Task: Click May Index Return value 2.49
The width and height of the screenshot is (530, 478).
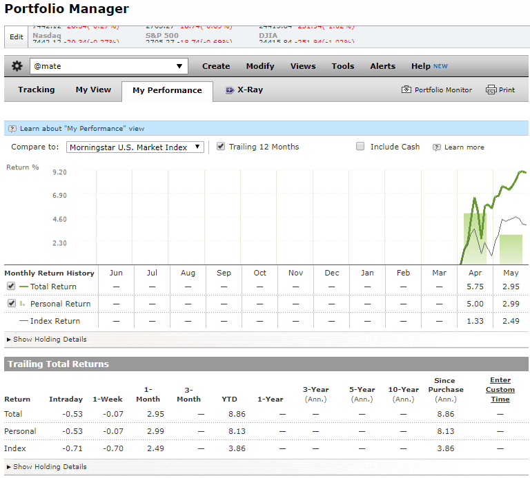Action: click(511, 321)
